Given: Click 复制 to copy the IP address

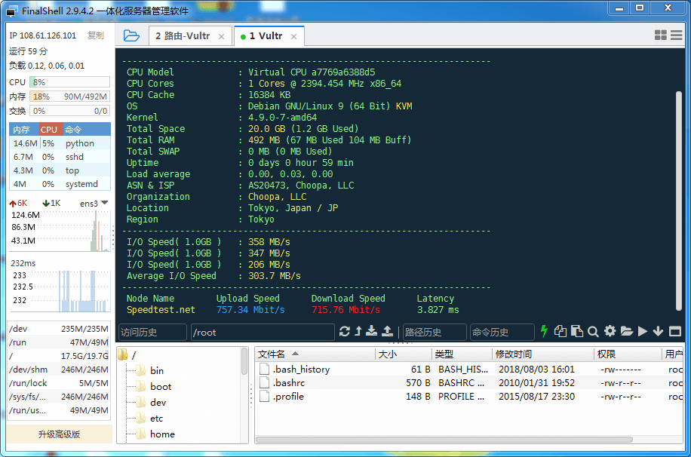Looking at the screenshot, I should tap(96, 35).
